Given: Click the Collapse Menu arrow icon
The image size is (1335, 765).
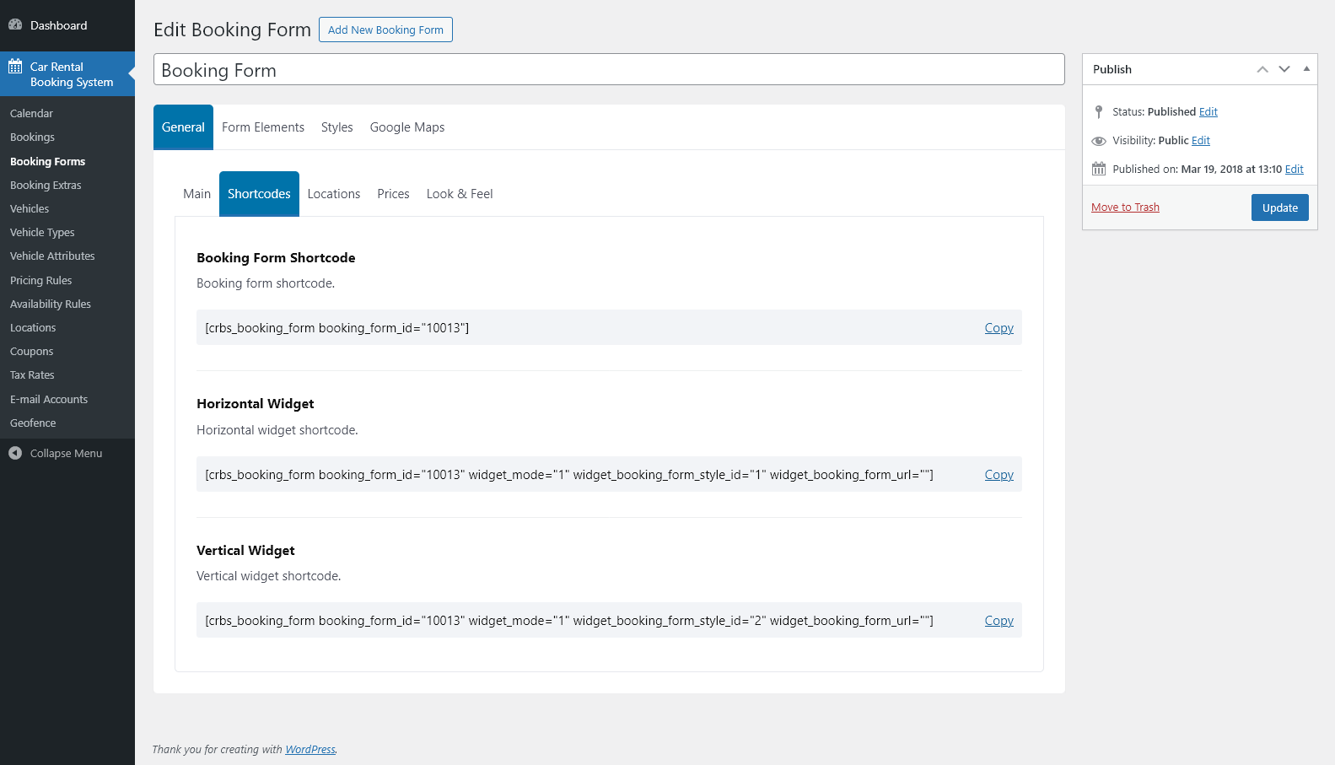Looking at the screenshot, I should click(x=15, y=454).
